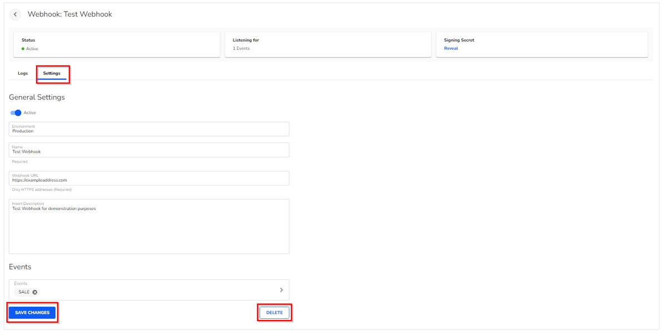
Task: Remove the SALE event chip
Action: [x=35, y=292]
